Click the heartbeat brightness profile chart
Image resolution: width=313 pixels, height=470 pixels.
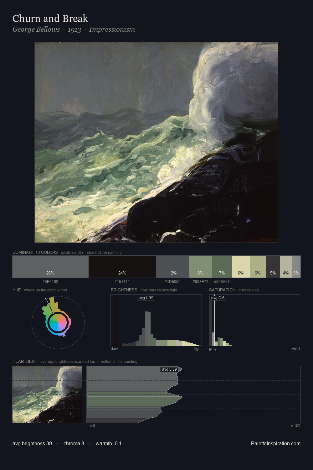[193, 394]
